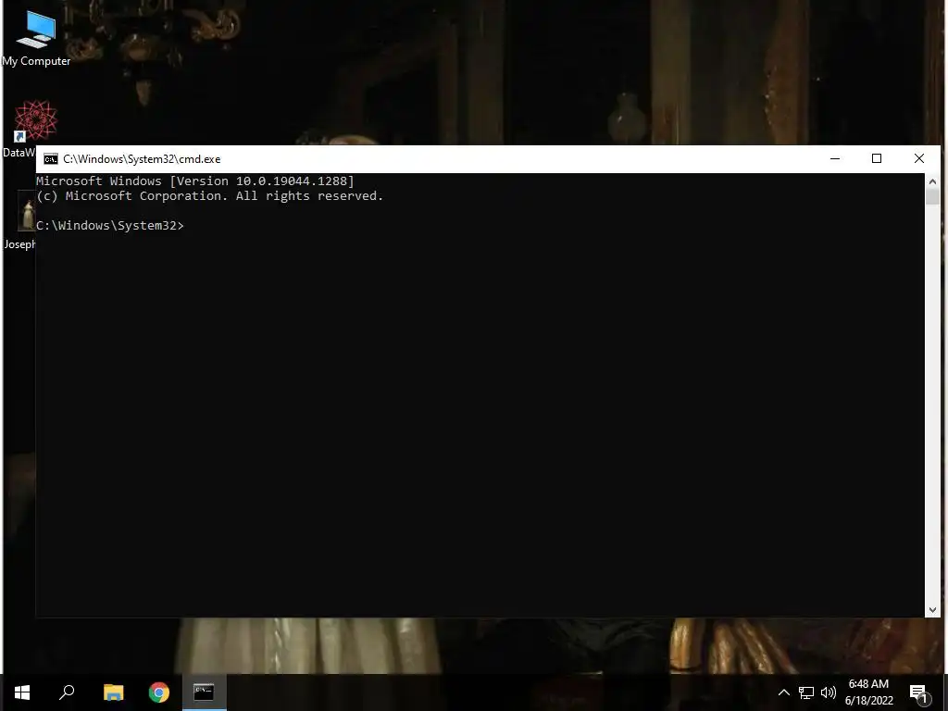The width and height of the screenshot is (948, 711).
Task: Open taskbar Search
Action: click(x=67, y=692)
